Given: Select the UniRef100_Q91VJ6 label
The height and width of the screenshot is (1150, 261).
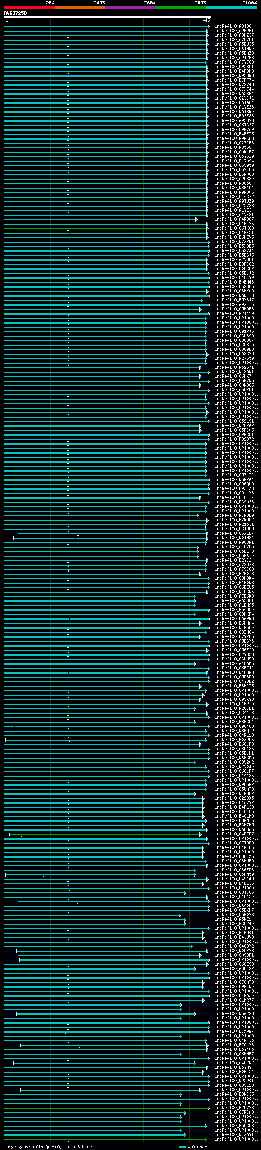Looking at the screenshot, I should click(x=234, y=332).
